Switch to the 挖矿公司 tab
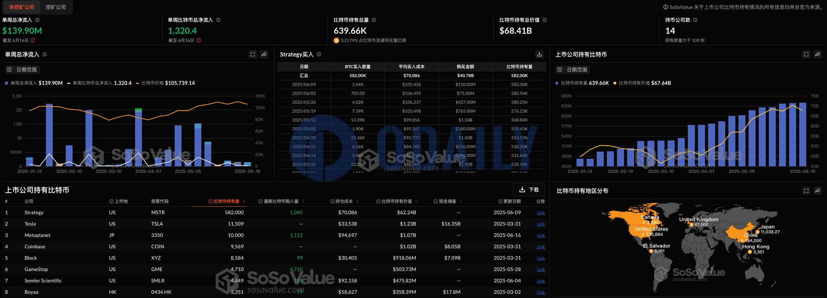The height and width of the screenshot is (298, 827). (56, 7)
